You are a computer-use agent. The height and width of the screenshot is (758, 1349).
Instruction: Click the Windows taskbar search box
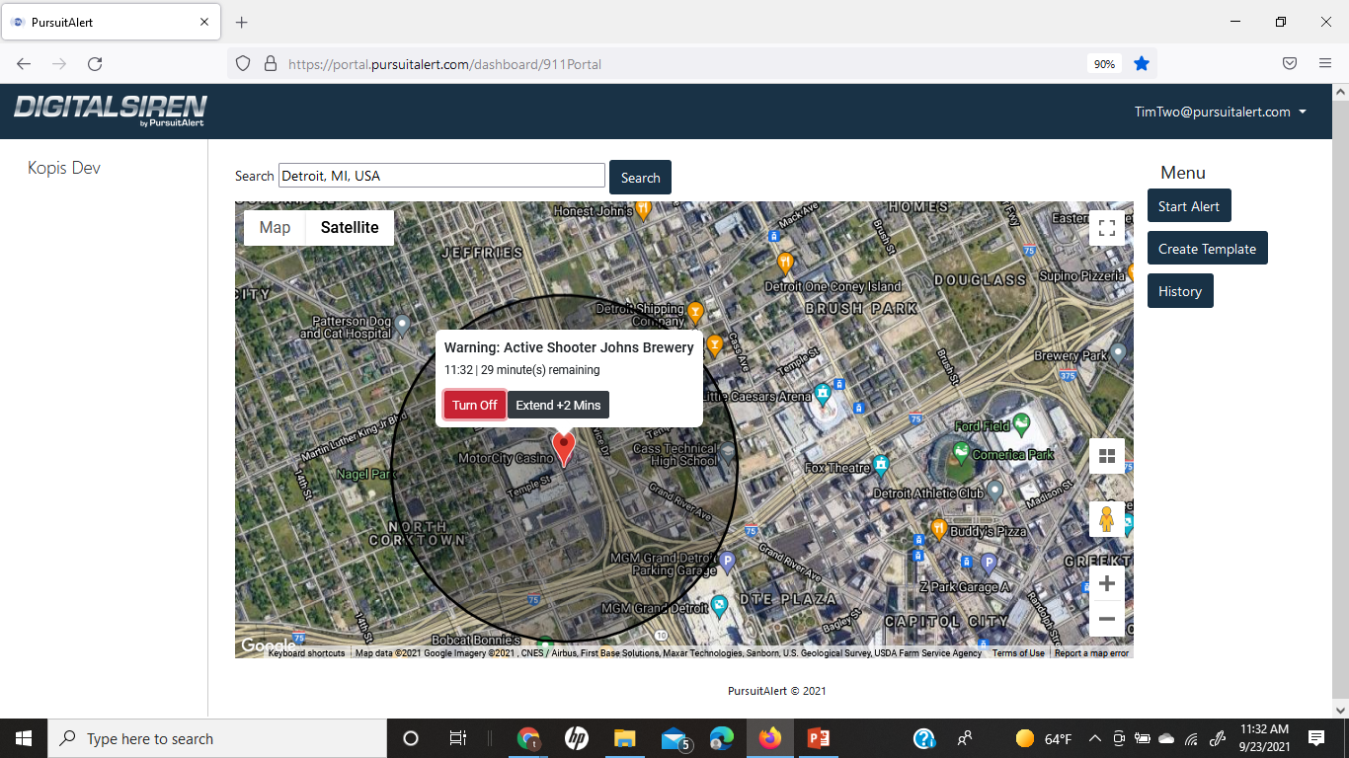coord(217,738)
